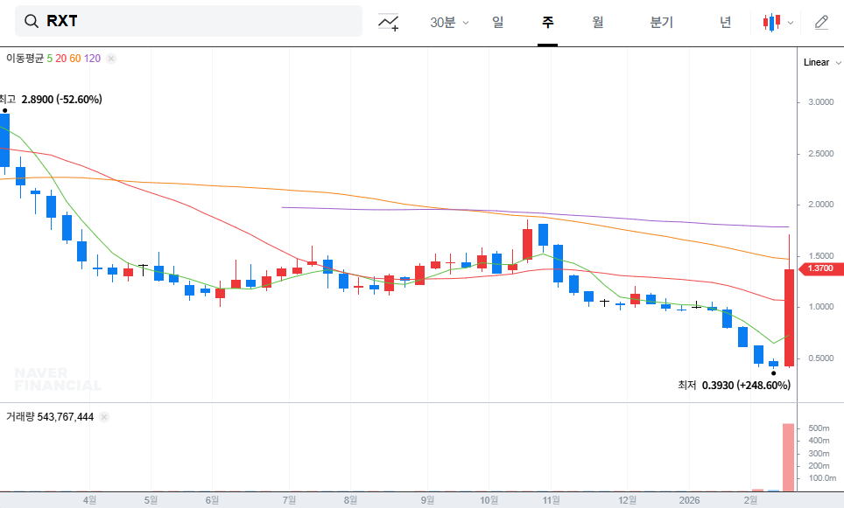Viewport: 844px width, 508px height.
Task: Expand the 30분 interval dropdown
Action: click(449, 22)
